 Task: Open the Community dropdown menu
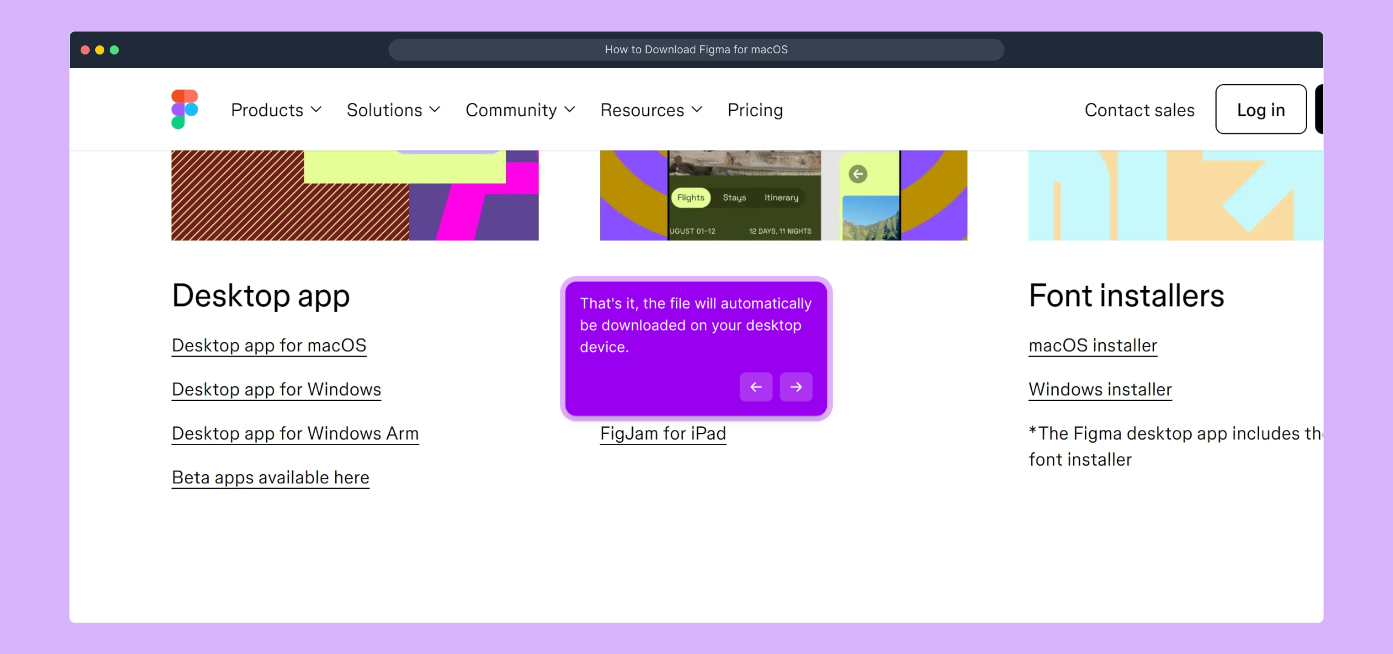(519, 110)
